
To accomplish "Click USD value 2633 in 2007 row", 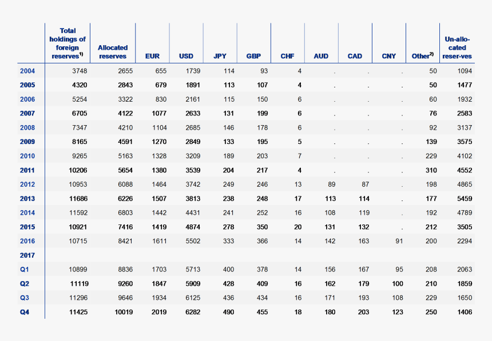I will [193, 114].
